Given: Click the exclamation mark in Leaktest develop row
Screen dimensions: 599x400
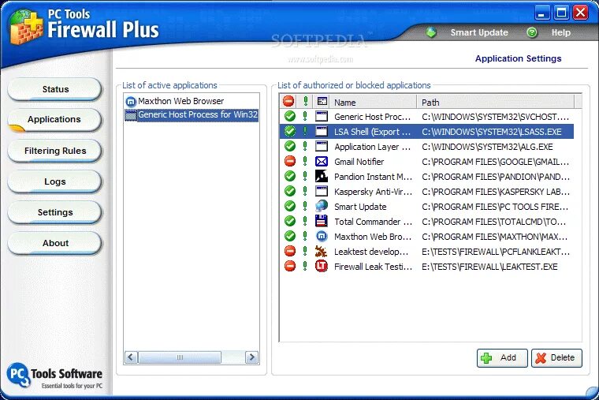Looking at the screenshot, I should pyautogui.click(x=305, y=251).
